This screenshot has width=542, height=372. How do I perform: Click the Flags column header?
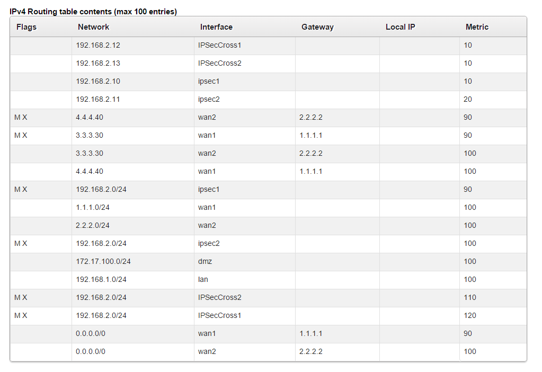[x=26, y=27]
